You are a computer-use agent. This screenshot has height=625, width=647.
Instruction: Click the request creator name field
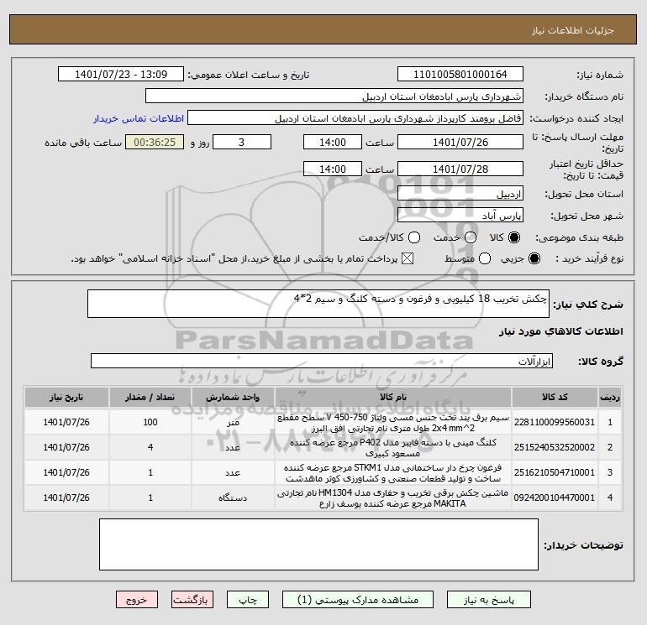(355, 118)
